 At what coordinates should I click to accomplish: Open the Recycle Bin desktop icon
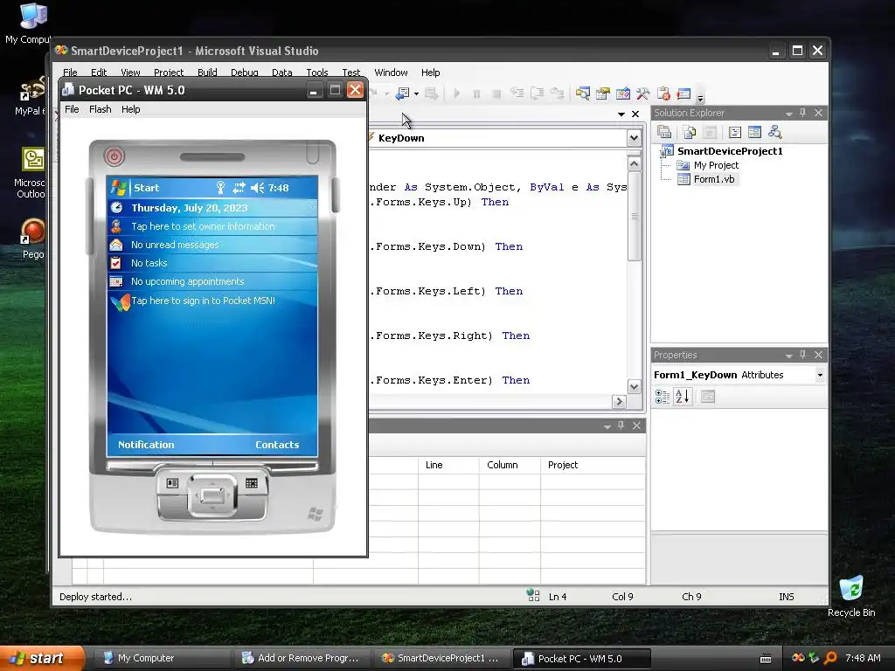851,597
